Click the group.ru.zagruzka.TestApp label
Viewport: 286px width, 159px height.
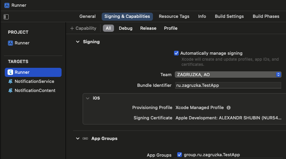tap(212, 155)
